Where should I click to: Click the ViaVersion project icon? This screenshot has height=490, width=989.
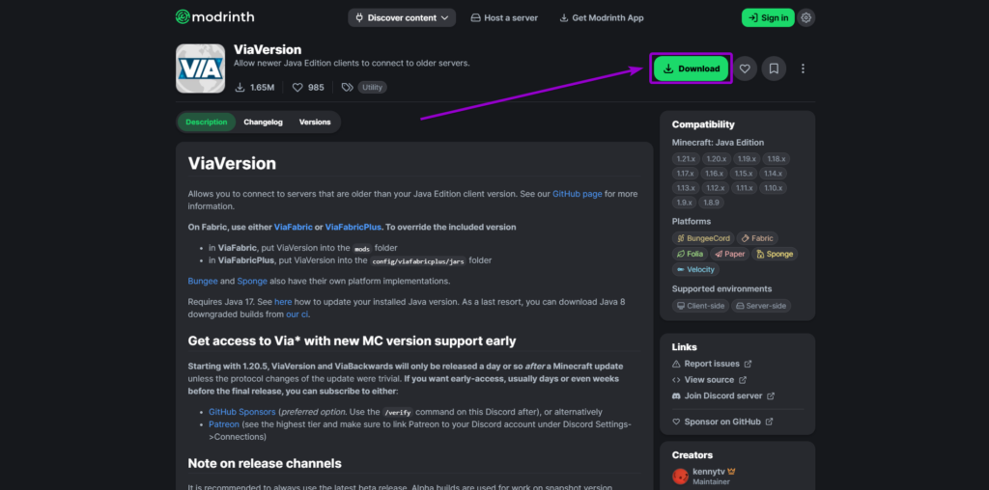[x=201, y=68]
